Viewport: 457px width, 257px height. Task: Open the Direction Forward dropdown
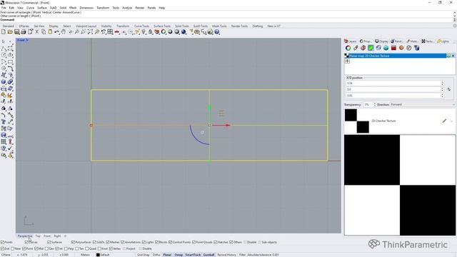tap(422, 104)
